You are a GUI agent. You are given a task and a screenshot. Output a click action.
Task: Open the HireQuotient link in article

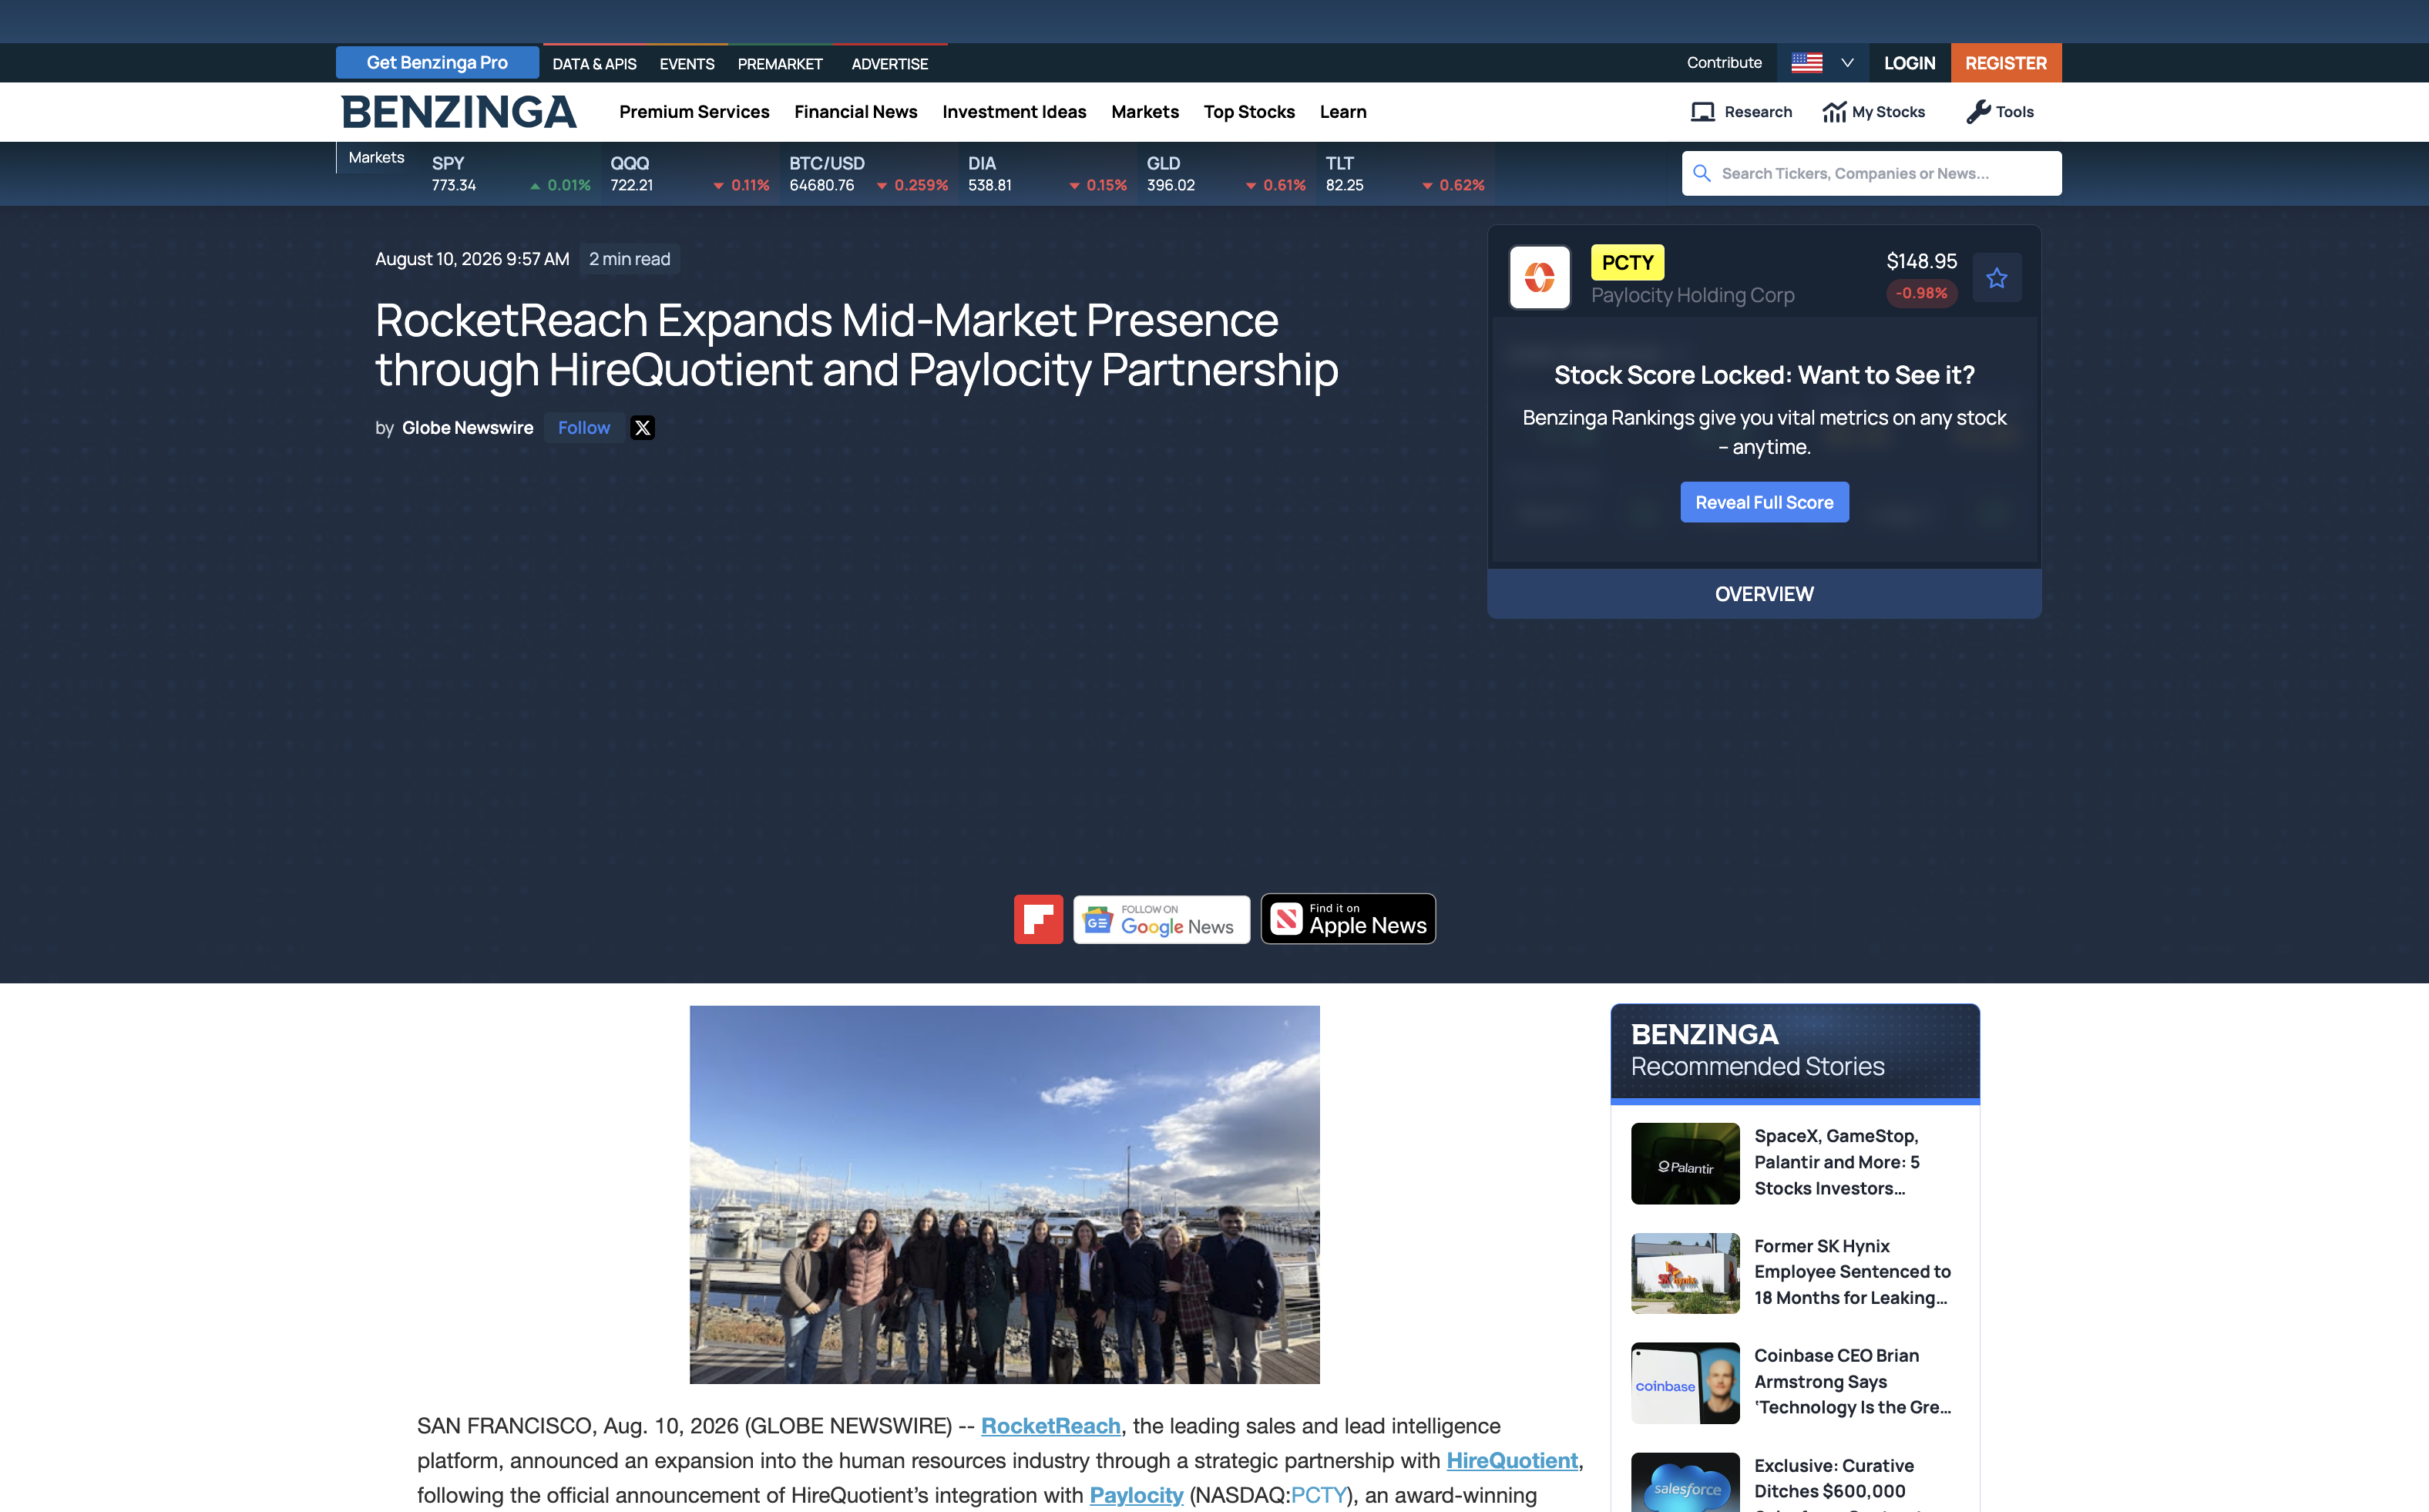[1512, 1461]
